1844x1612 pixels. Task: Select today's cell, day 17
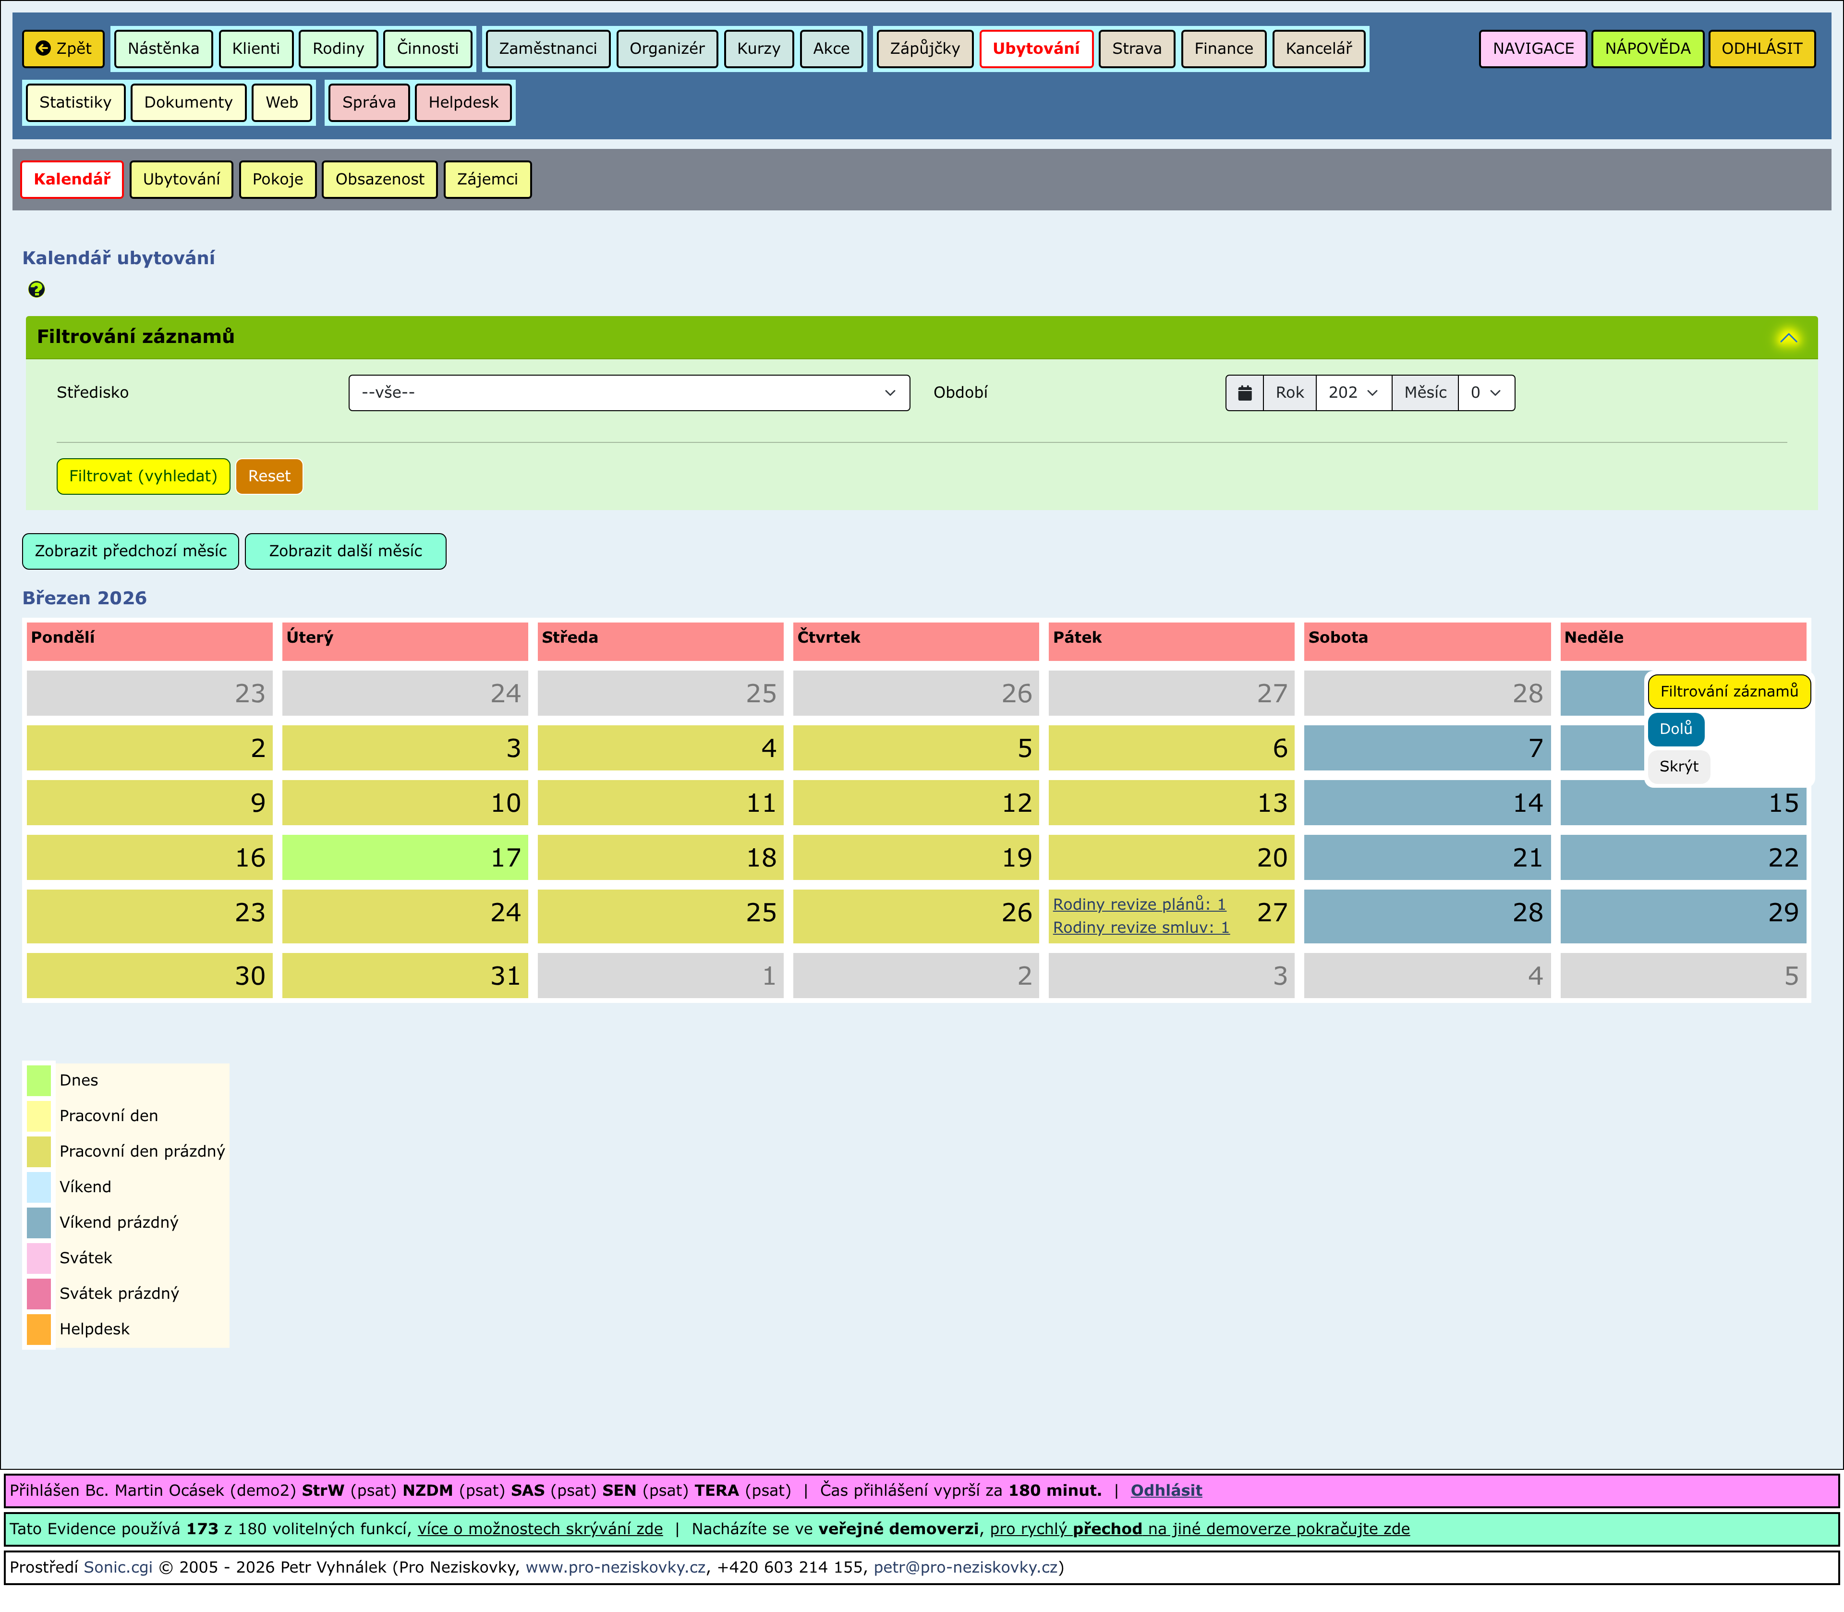coord(405,857)
